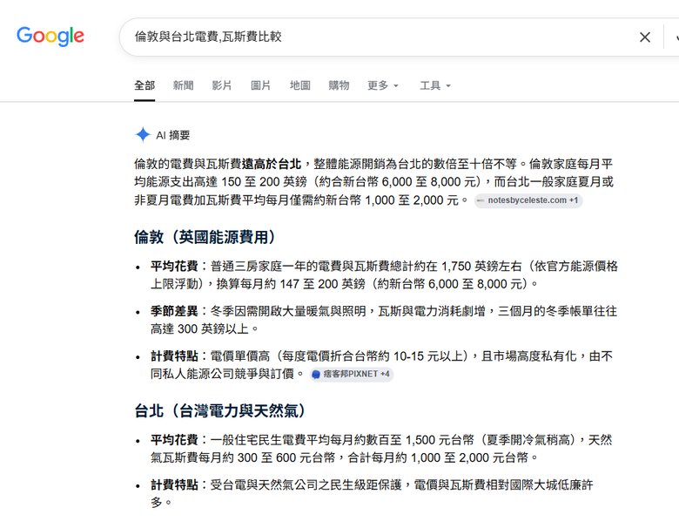This screenshot has width=679, height=528.
Task: Click 平均花費 under the 台北 section
Action: click(174, 440)
